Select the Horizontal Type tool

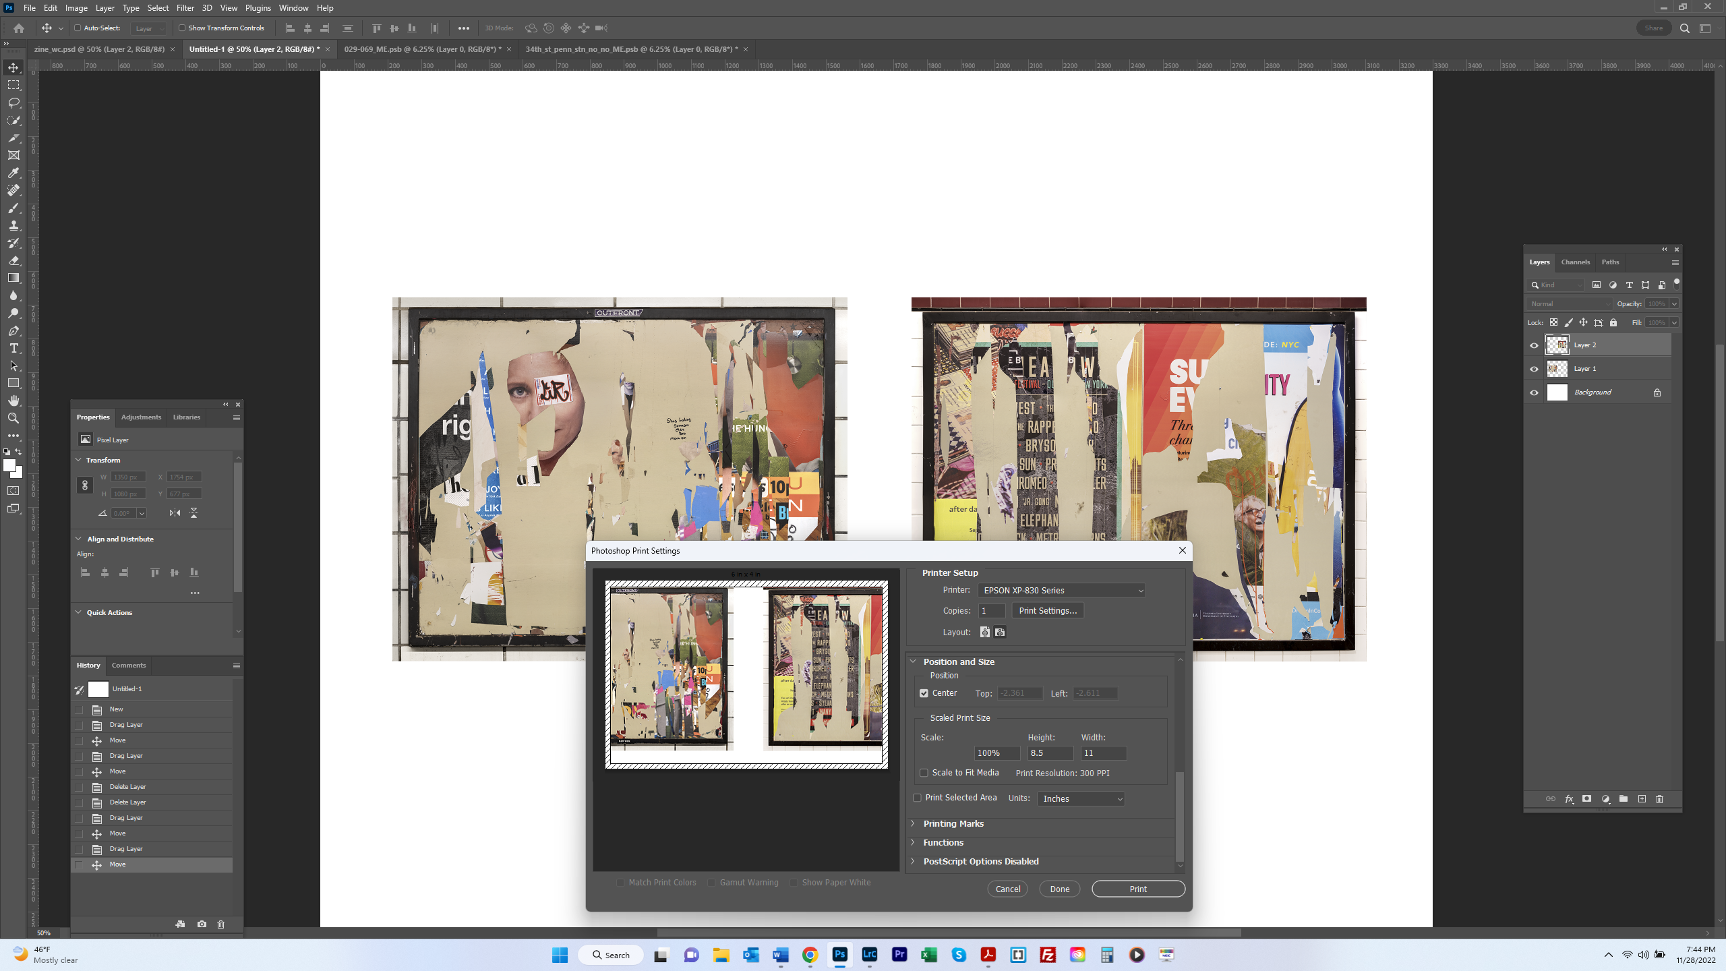(13, 348)
